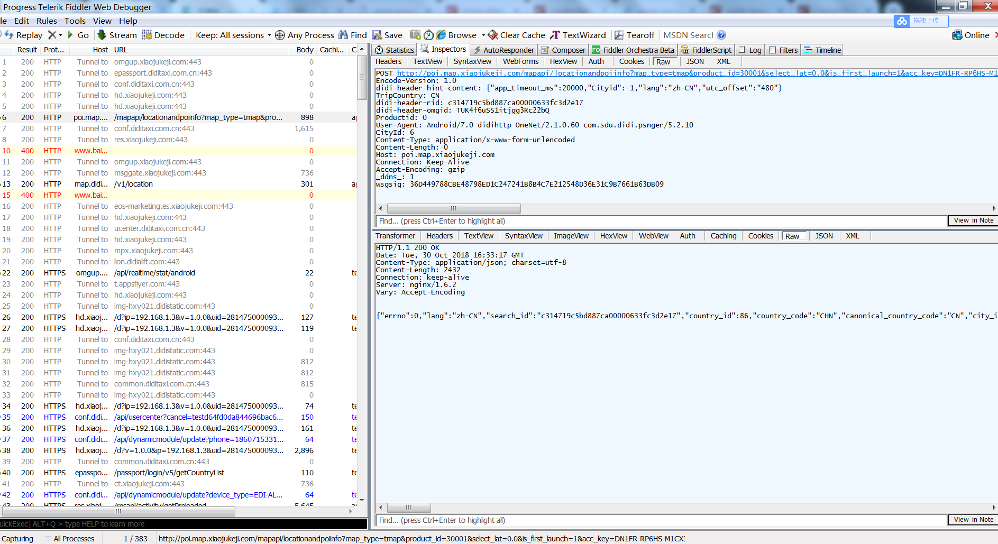Click the request pane View in Notepad button
998x544 pixels.
click(973, 220)
